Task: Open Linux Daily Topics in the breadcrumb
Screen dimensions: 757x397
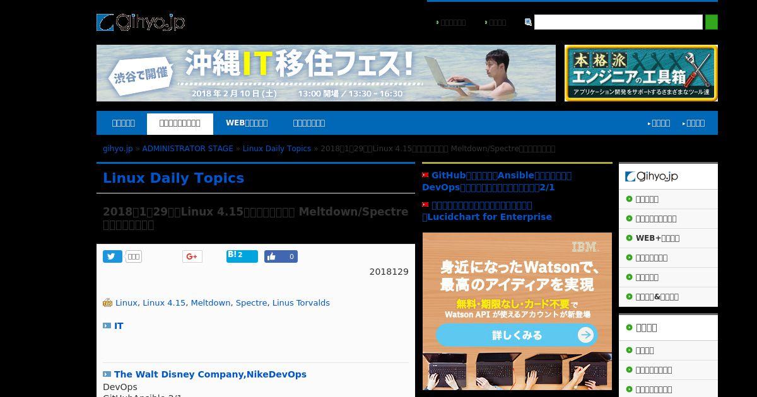Action: click(277, 149)
